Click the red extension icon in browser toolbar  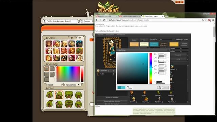point(210,20)
